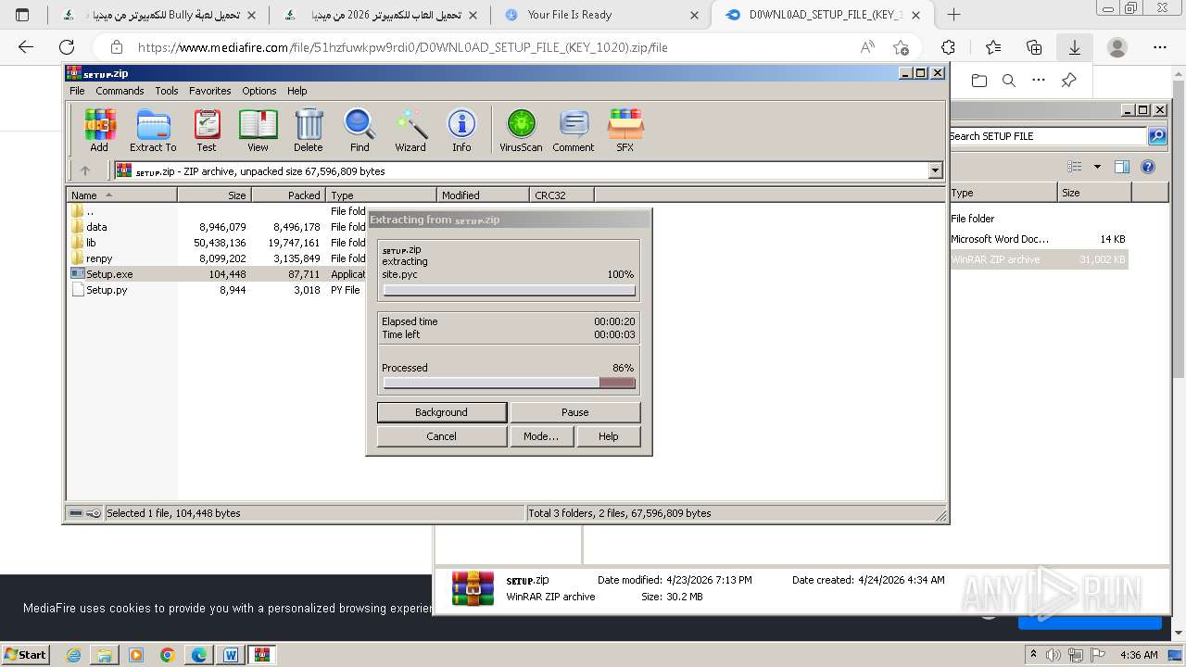Open Word from the taskbar
Screen dimensions: 1186x667
(230, 655)
